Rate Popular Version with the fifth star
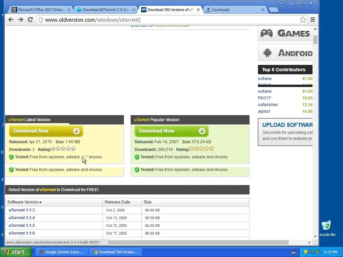Viewport: 343px width, 257px height. pyautogui.click(x=212, y=149)
